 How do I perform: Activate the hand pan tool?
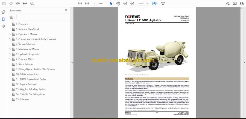pyautogui.click(x=118, y=4)
